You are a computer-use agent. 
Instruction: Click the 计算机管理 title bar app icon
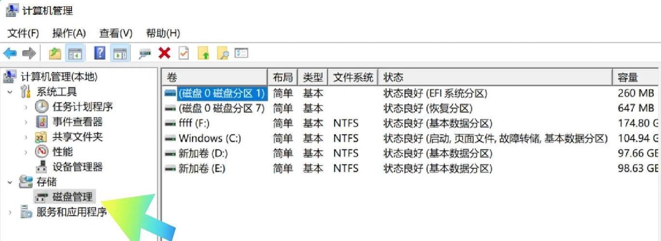pyautogui.click(x=12, y=10)
